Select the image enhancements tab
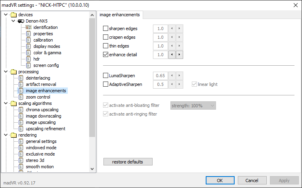Image resolution: width=302 pixels, height=188 pixels. tap(119, 15)
